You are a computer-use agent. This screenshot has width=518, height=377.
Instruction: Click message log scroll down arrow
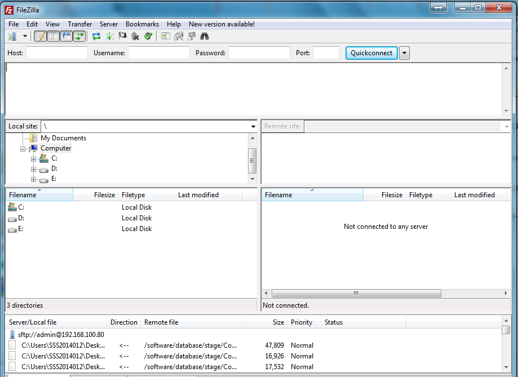(506, 111)
